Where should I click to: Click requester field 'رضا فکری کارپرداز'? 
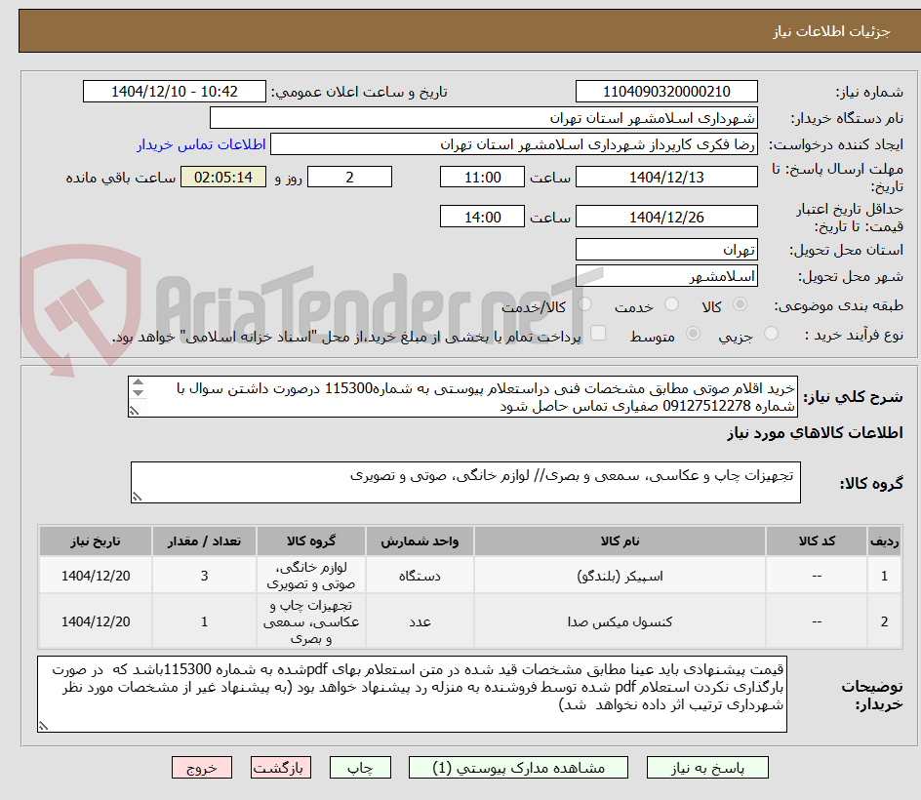514,144
